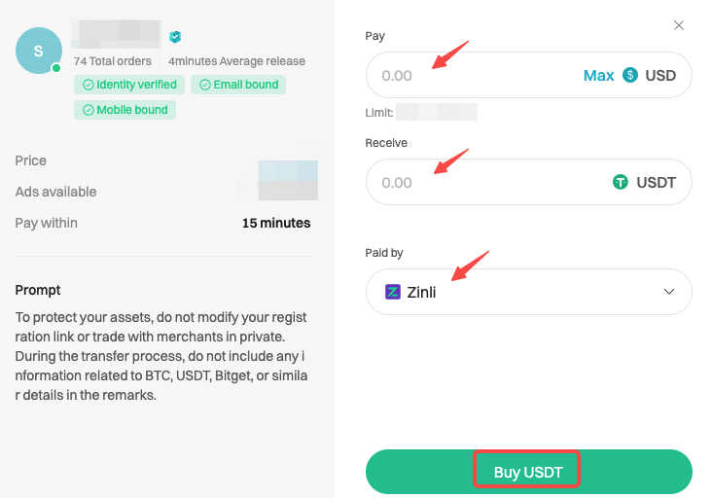Open the Zinli payment method selector

(528, 292)
